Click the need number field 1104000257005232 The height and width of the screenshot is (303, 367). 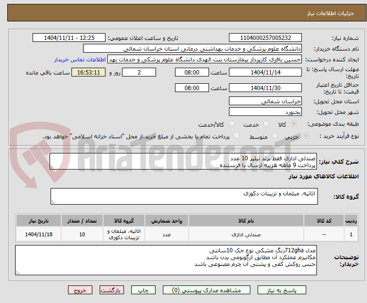point(265,38)
